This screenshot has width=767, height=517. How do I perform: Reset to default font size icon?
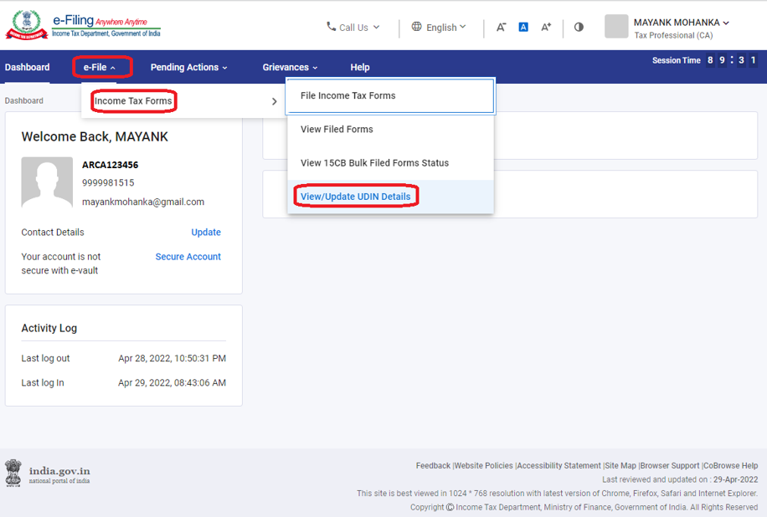coord(523,27)
